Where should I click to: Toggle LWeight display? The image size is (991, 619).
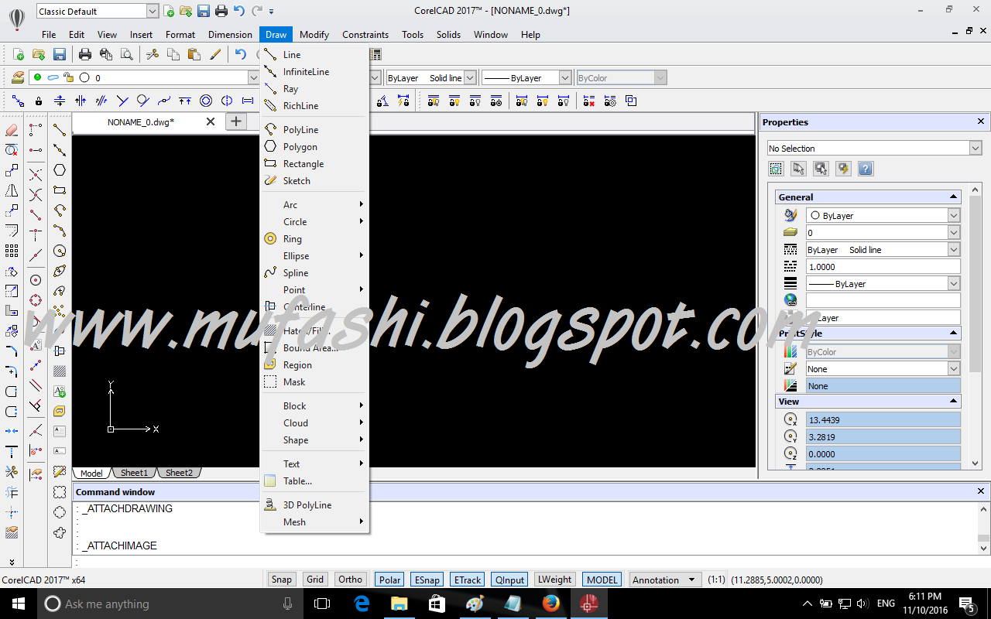555,580
